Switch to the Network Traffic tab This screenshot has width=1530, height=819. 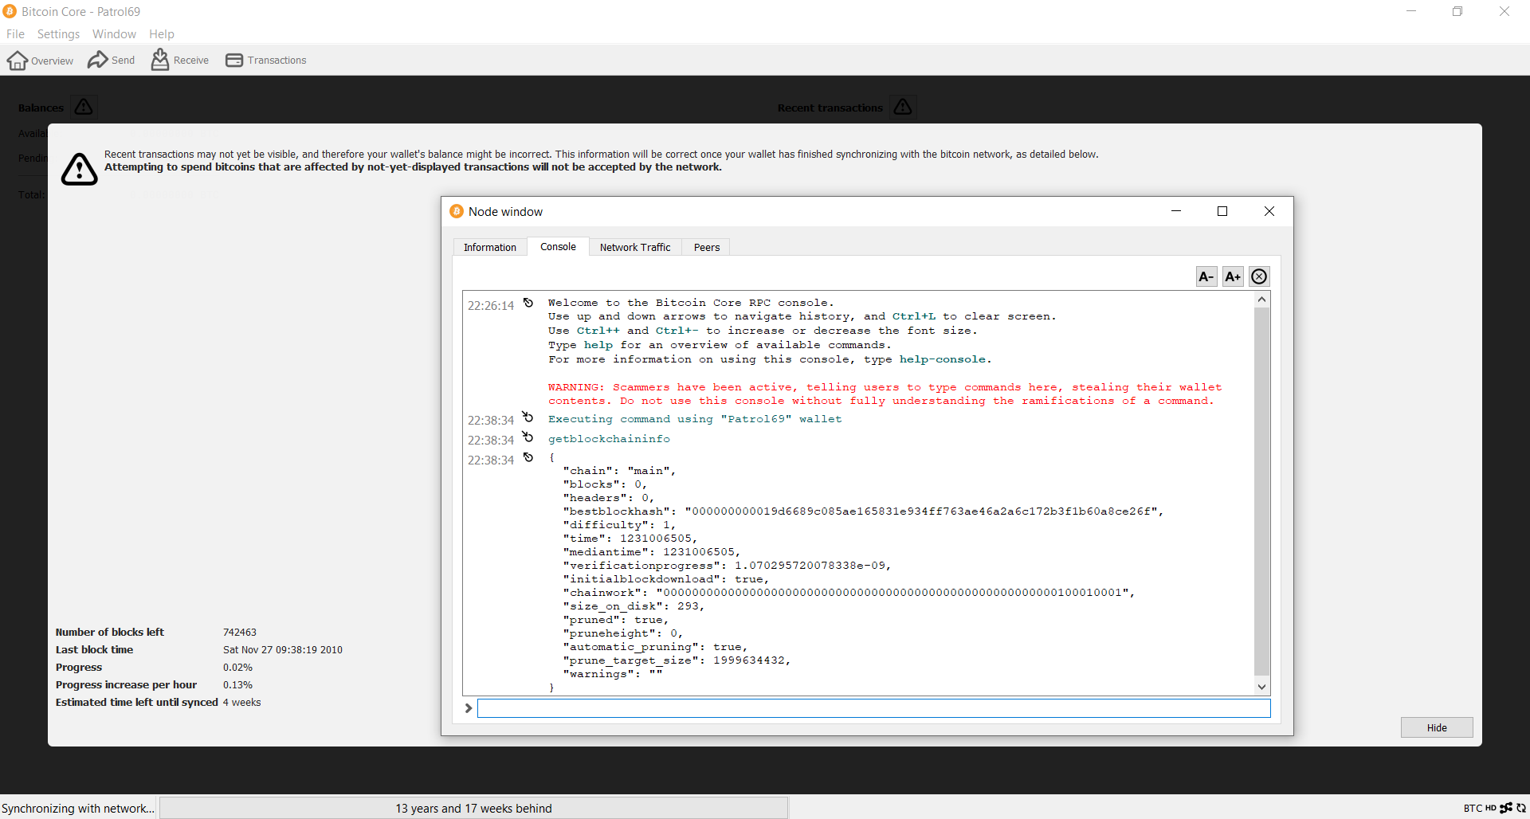[635, 247]
